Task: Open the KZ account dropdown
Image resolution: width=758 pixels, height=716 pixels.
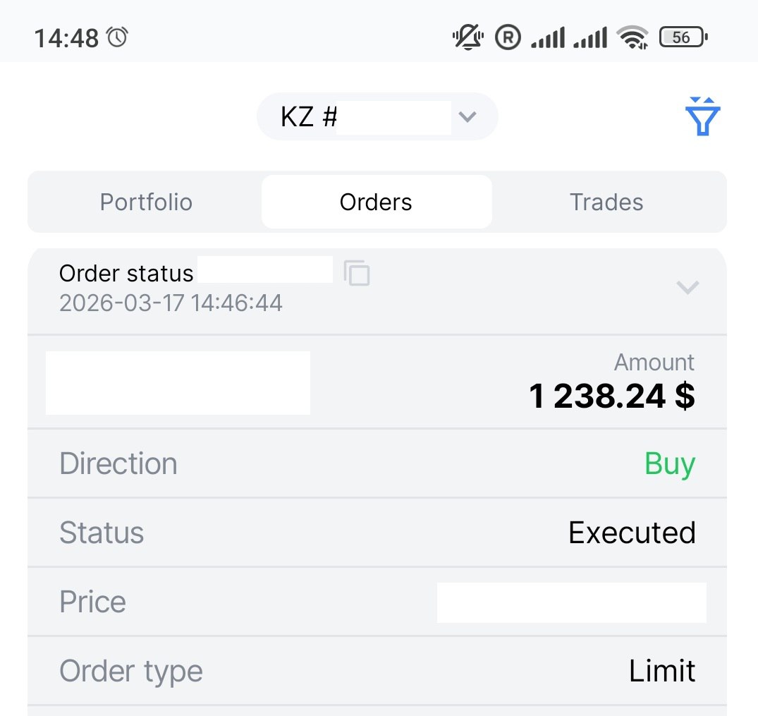Action: 377,117
